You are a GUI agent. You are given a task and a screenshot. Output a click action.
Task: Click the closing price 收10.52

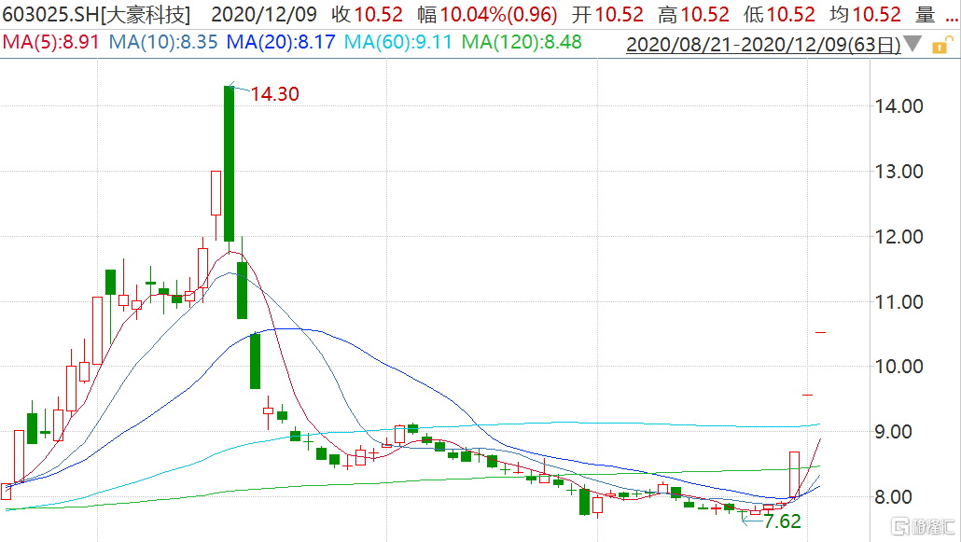coord(367,14)
